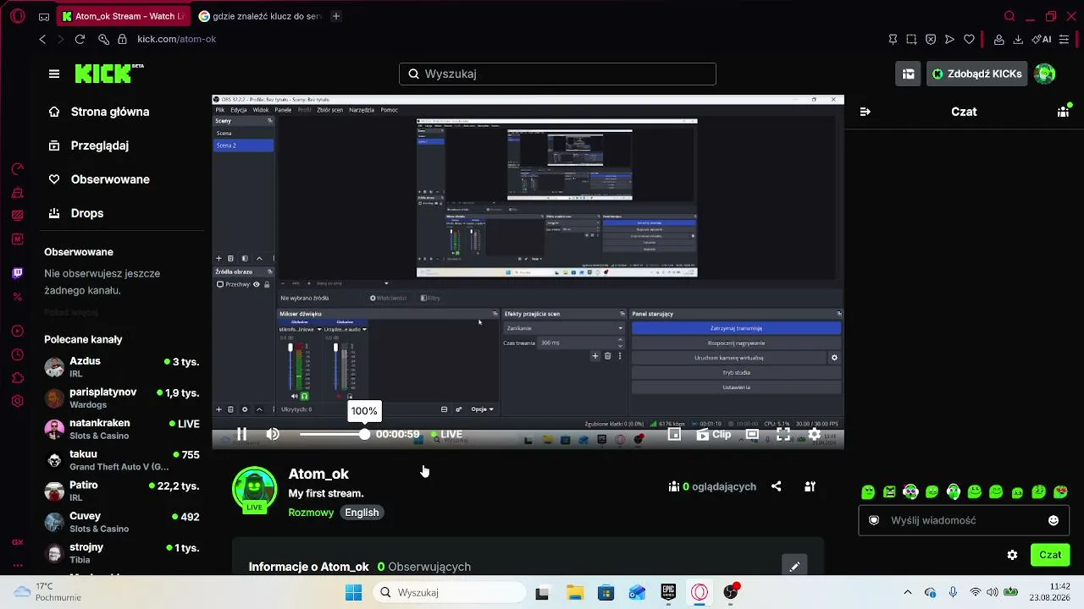Show chat users list icon

click(1064, 112)
